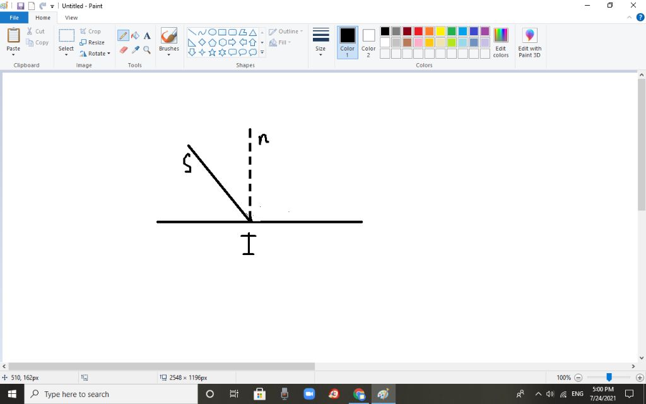Click the horizontal scrollbar thumb

(161, 366)
